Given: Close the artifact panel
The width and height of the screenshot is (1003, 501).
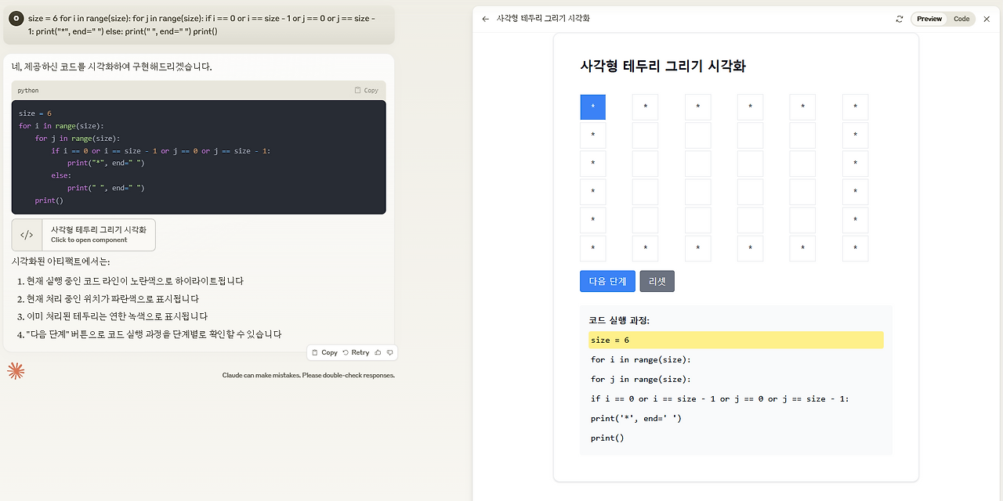Looking at the screenshot, I should pyautogui.click(x=987, y=18).
